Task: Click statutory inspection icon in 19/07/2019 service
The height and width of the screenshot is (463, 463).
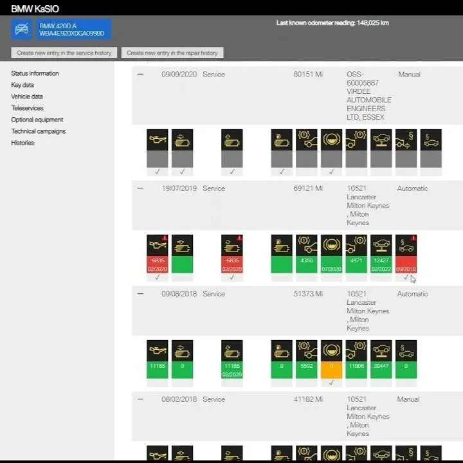Action: tap(406, 246)
